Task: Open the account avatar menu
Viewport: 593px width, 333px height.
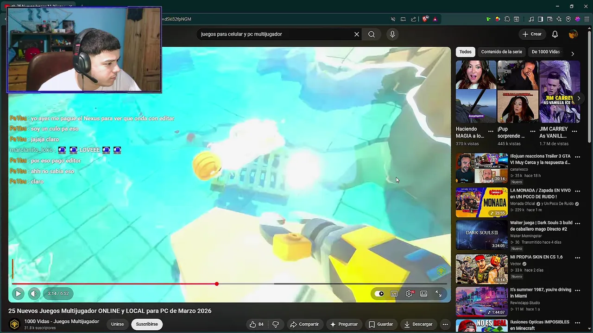Action: click(573, 34)
